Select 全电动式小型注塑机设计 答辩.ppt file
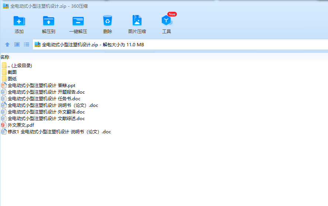 tap(41, 85)
